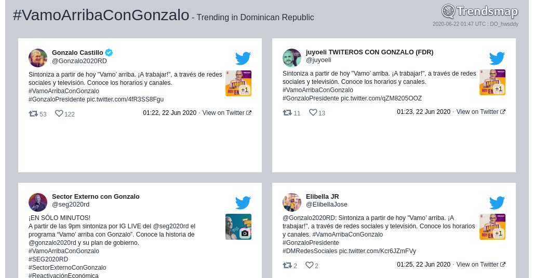Click #DMRedesSociales hashtag
Image resolution: width=534 pixels, height=278 pixels.
[310, 251]
